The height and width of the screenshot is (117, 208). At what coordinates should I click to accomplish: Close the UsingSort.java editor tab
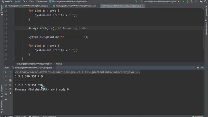pos(143,6)
